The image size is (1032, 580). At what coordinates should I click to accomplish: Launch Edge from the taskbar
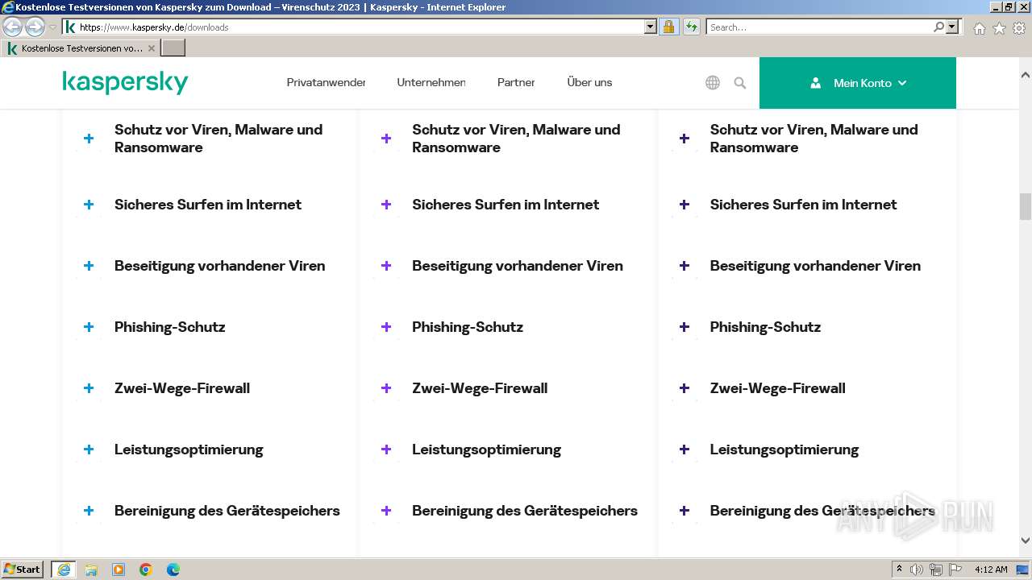[x=173, y=570]
